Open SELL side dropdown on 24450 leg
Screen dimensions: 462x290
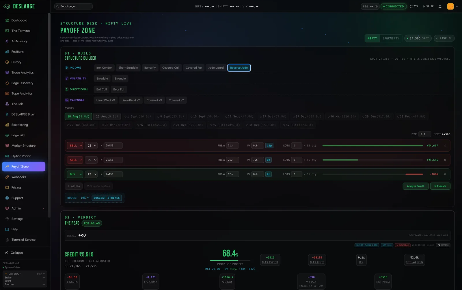pyautogui.click(x=75, y=146)
